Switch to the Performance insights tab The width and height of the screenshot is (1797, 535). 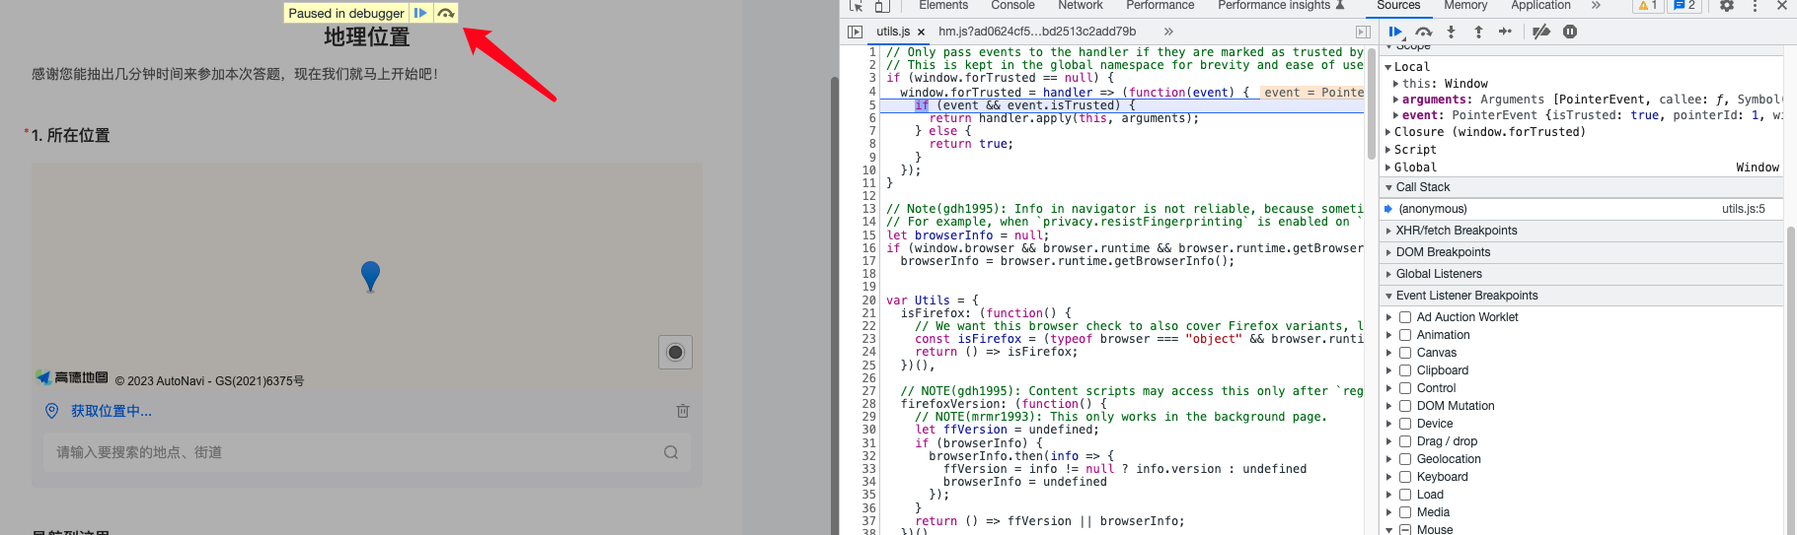[x=1281, y=6]
